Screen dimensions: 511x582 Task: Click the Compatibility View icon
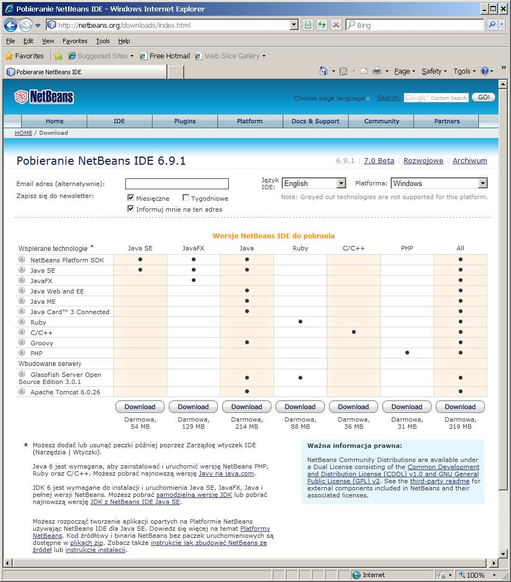(308, 25)
